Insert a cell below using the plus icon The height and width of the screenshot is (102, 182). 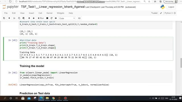[x=9, y=18]
